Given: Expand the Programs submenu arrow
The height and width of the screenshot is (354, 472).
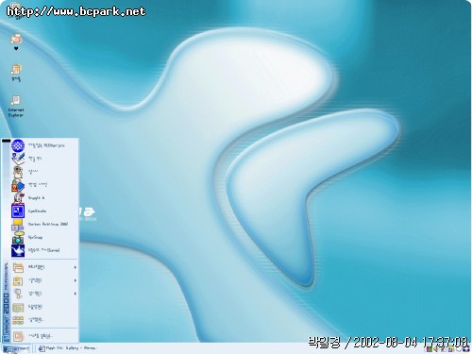Looking at the screenshot, I should 75,267.
